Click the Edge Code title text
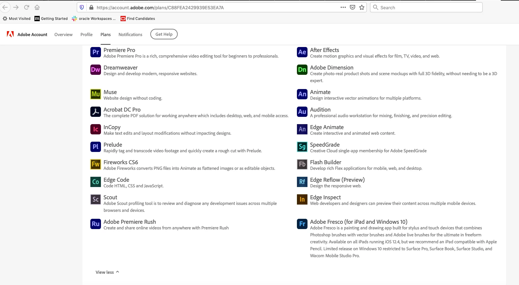This screenshot has width=519, height=285. point(116,180)
